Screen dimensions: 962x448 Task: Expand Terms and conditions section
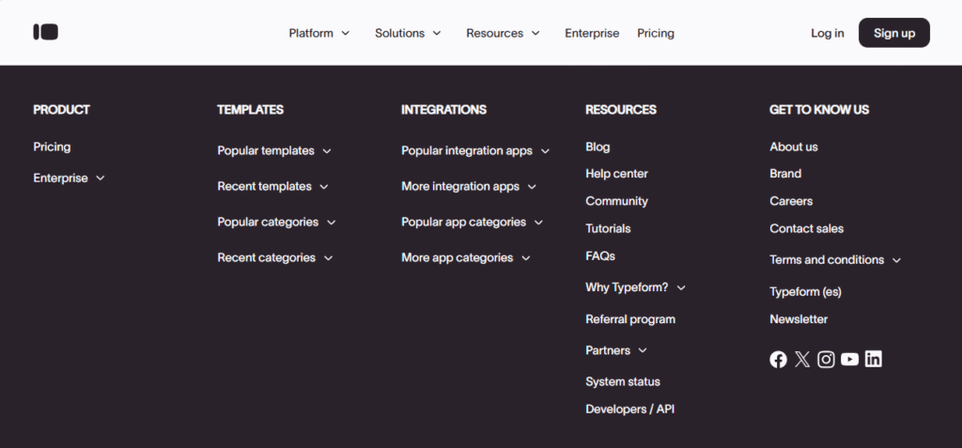coord(835,259)
